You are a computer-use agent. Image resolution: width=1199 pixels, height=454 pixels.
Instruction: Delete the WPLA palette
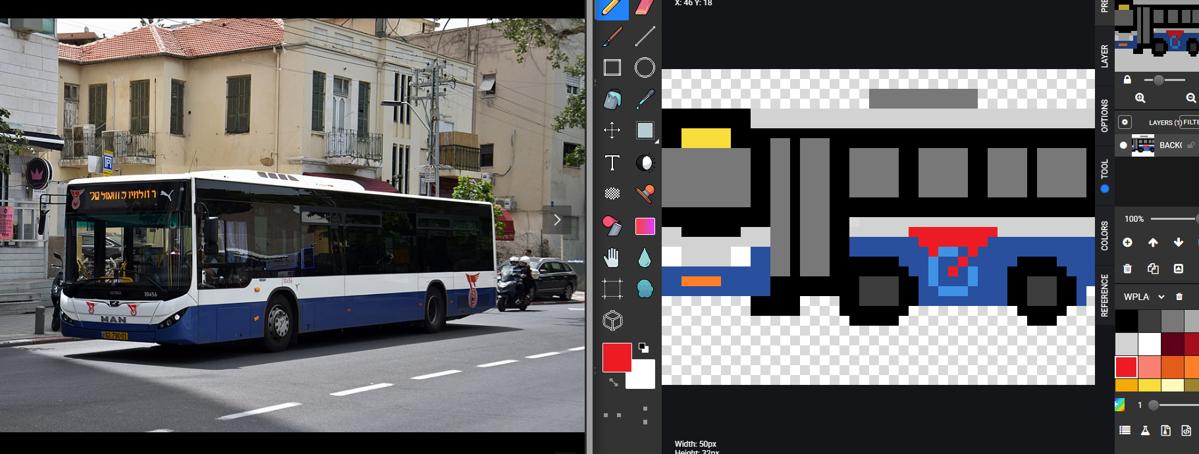pos(1179,297)
